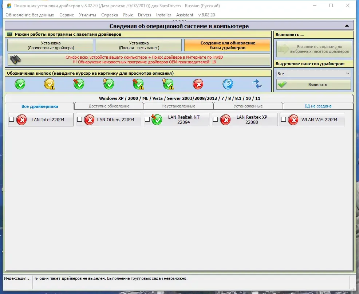
Task: Click red cross status icon of LAN Realtek XP
Action: (226, 119)
